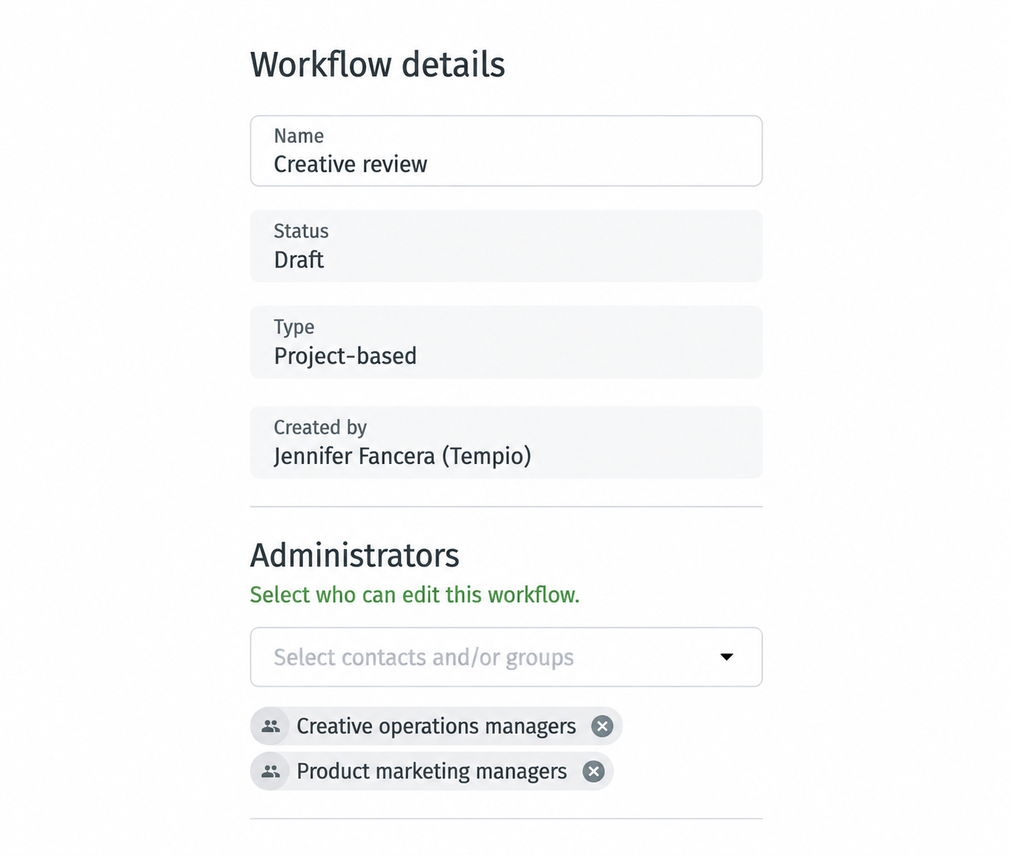
Task: Focus the Select contacts and/or groups field
Action: click(506, 657)
